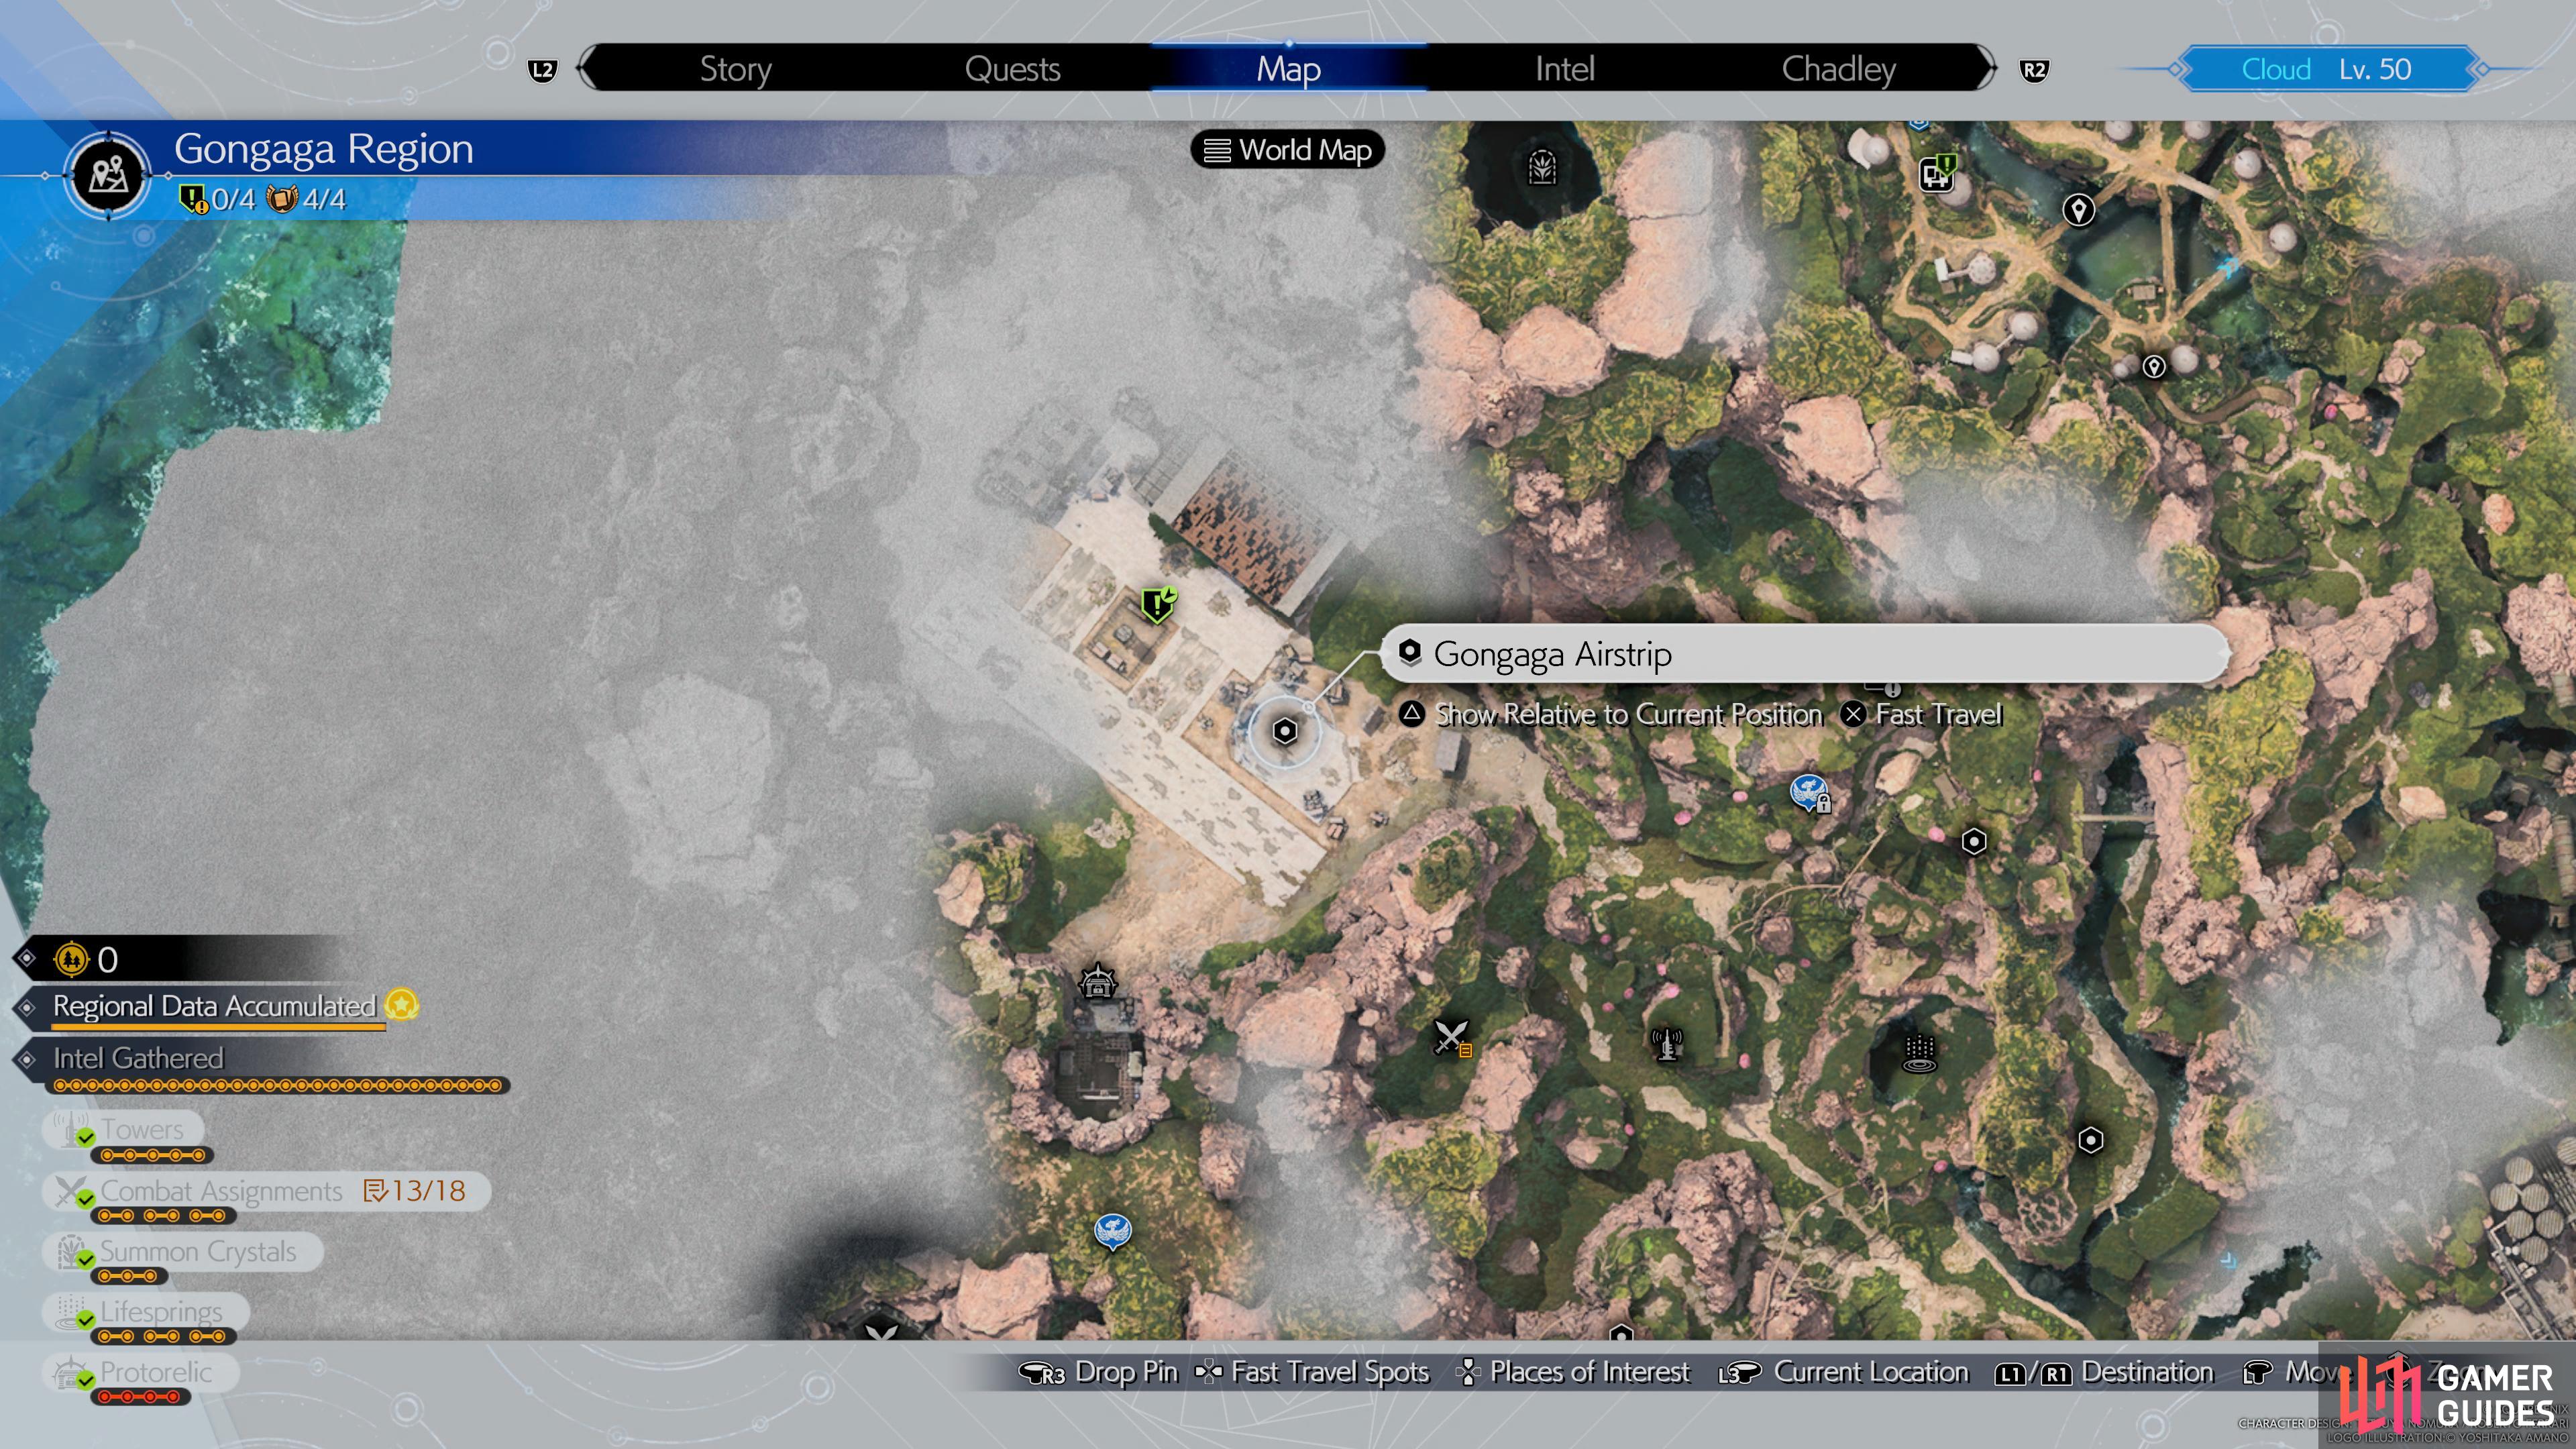Click the gold star next to Regional Data
This screenshot has height=1449, width=2576.
402,1004
